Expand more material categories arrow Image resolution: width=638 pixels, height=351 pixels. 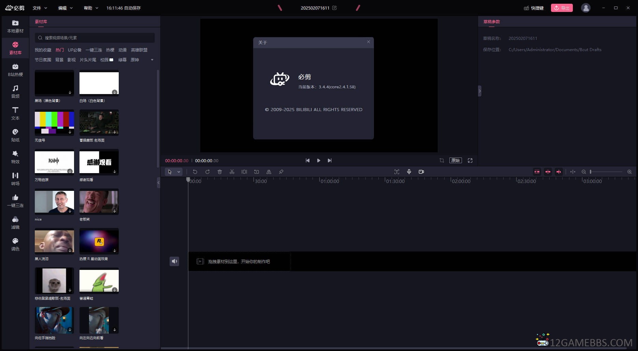point(152,60)
